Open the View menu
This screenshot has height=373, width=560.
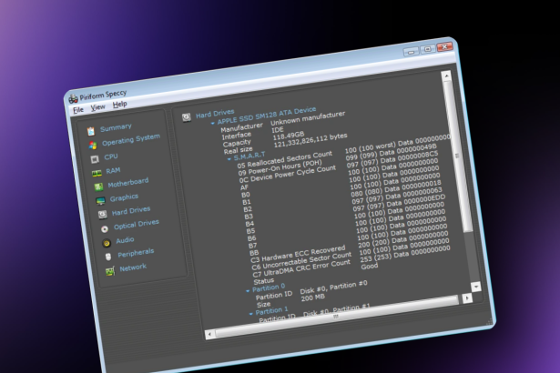(97, 107)
